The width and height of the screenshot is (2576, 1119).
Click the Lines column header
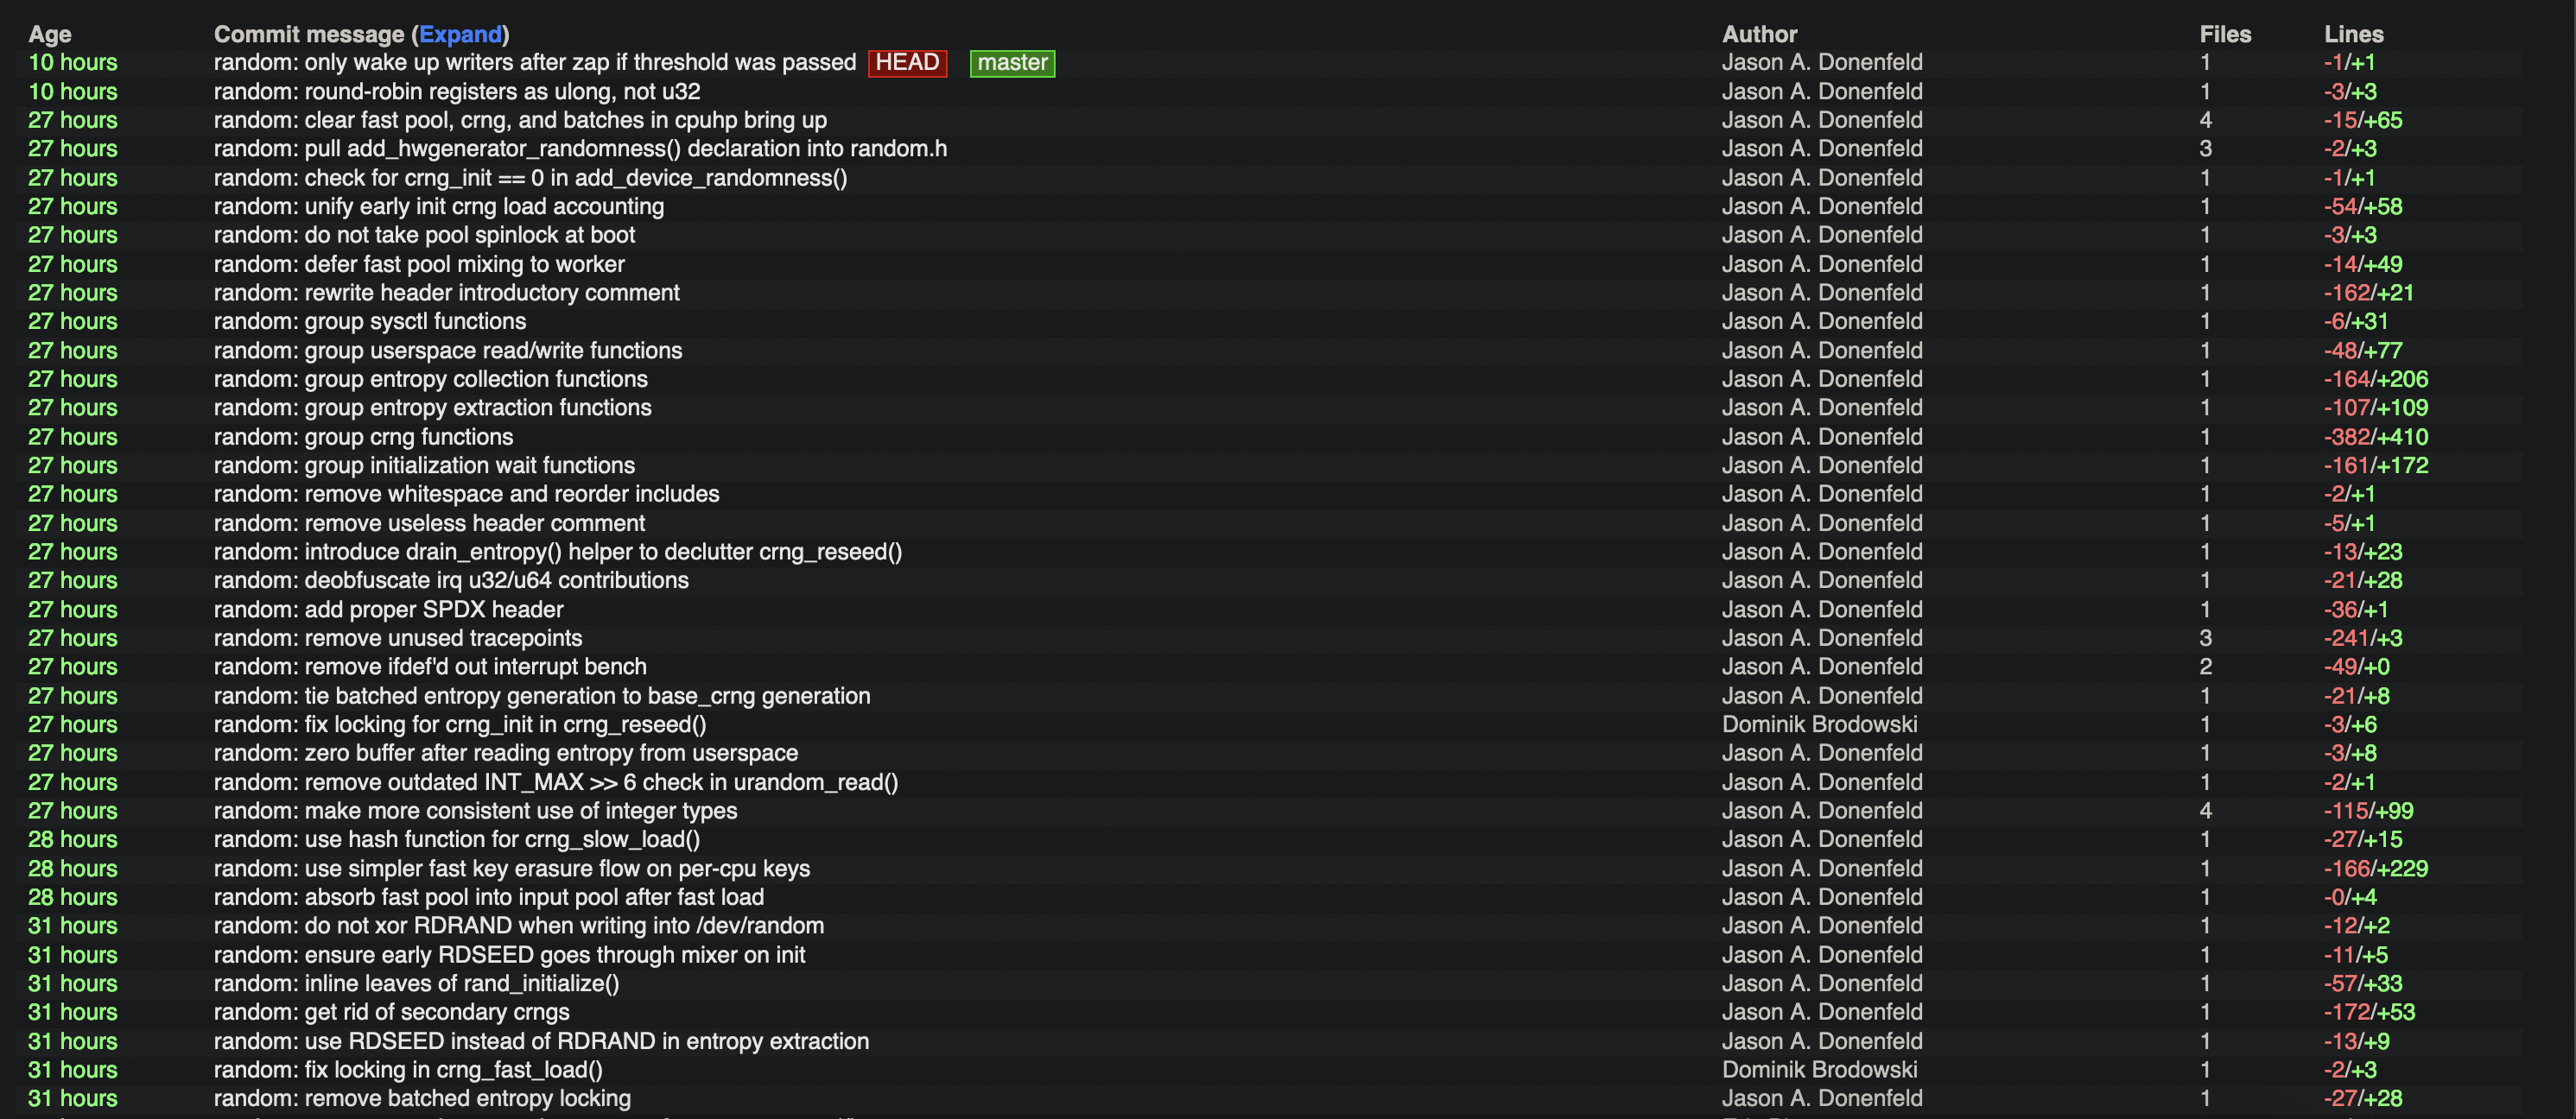coord(2354,34)
